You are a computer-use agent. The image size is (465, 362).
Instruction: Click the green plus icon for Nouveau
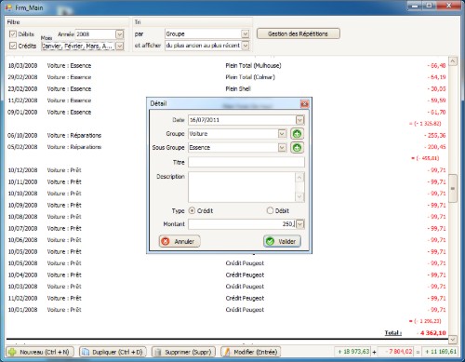(x=12, y=352)
